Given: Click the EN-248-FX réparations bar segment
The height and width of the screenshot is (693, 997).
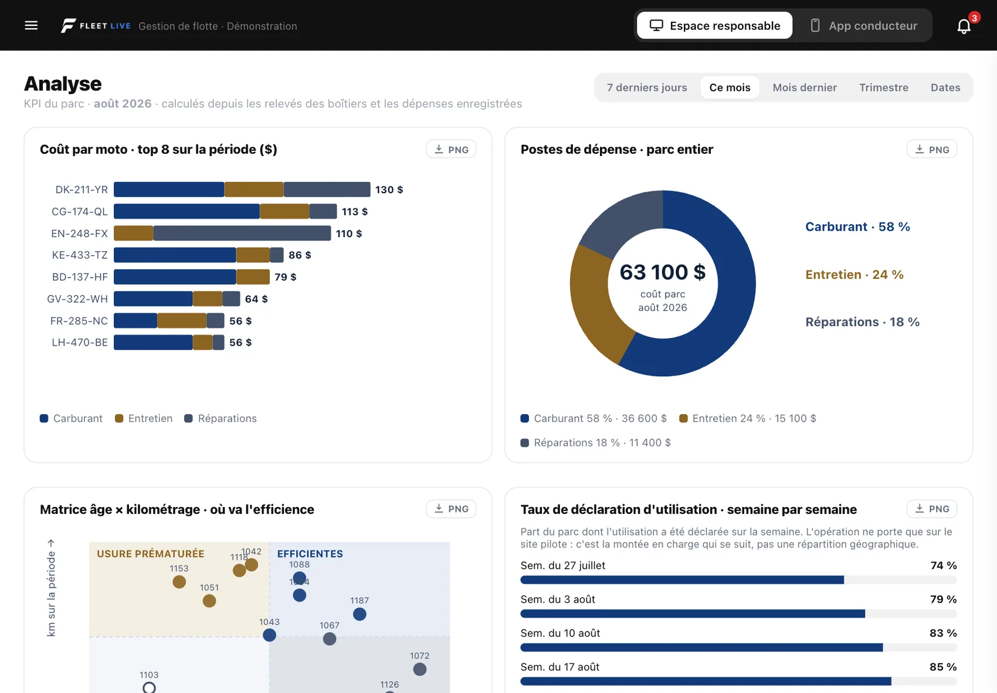Looking at the screenshot, I should (x=242, y=233).
